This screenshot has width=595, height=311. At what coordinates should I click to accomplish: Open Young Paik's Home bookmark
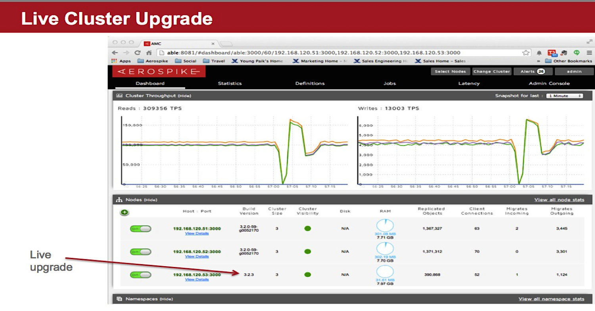click(257, 61)
